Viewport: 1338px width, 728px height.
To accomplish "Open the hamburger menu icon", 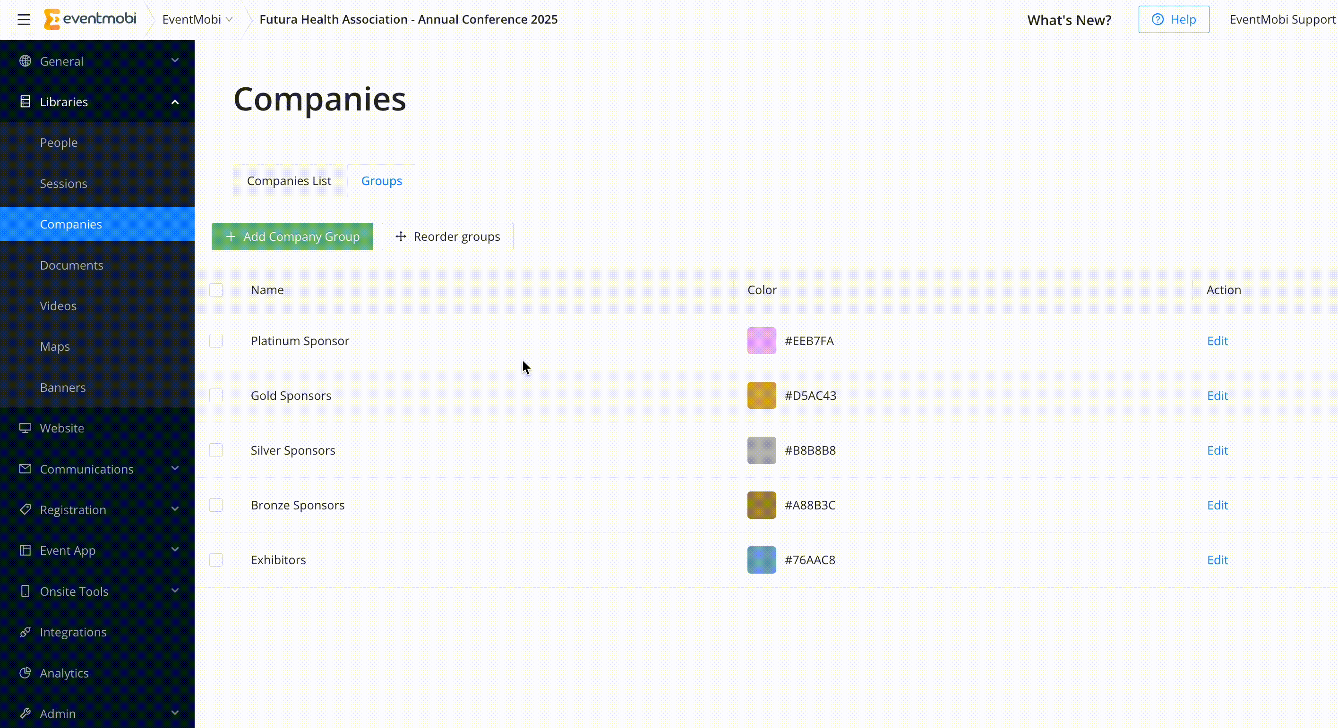I will coord(24,19).
